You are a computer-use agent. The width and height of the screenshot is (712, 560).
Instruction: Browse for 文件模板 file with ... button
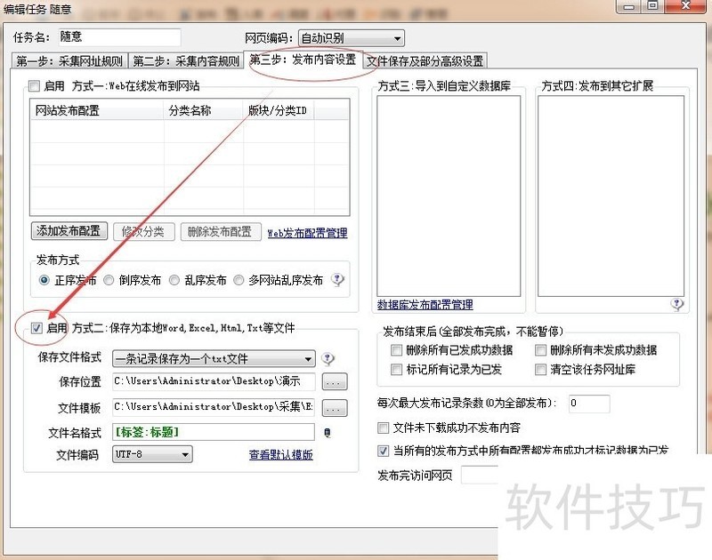pyautogui.click(x=334, y=408)
